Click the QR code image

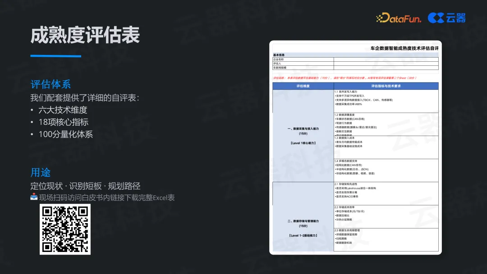[65, 229]
